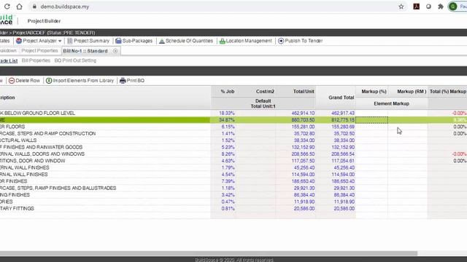The image size is (467, 262).
Task: Click the Markup (%) column header
Action: pyautogui.click(x=374, y=92)
